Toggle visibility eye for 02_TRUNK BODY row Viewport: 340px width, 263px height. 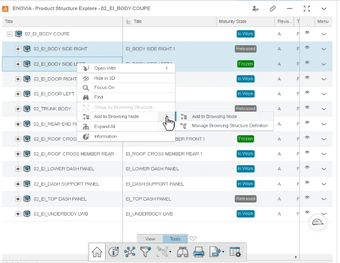[x=307, y=107]
